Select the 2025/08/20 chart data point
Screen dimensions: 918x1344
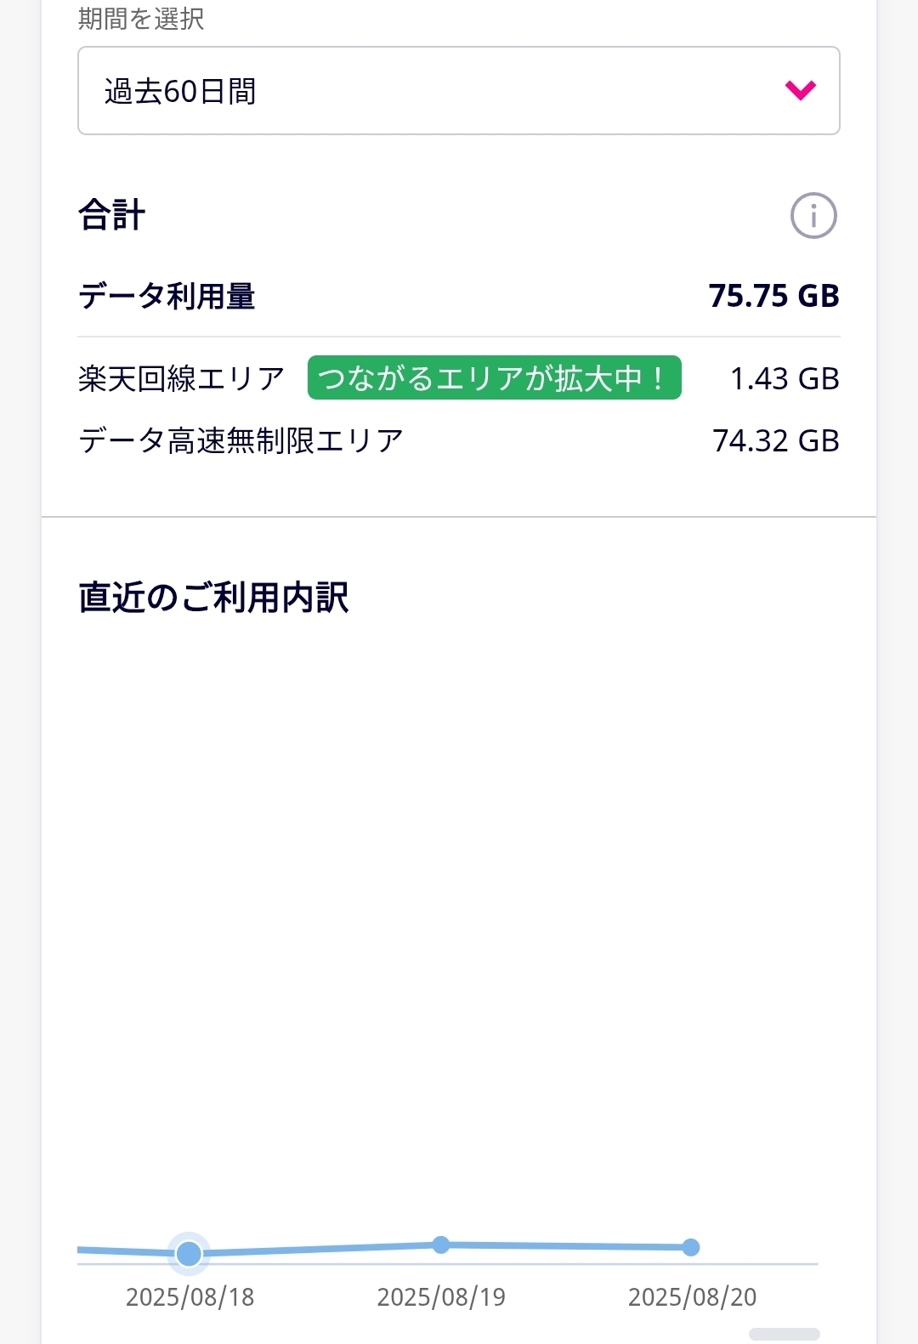[691, 1247]
